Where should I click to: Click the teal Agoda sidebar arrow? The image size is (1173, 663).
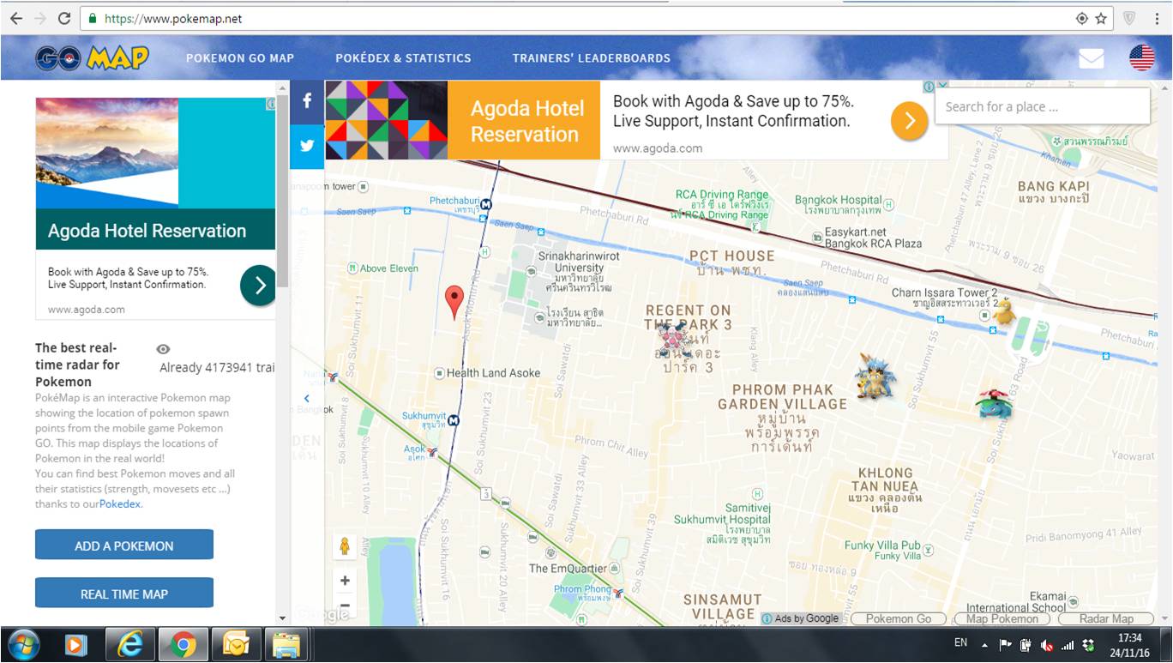point(259,285)
